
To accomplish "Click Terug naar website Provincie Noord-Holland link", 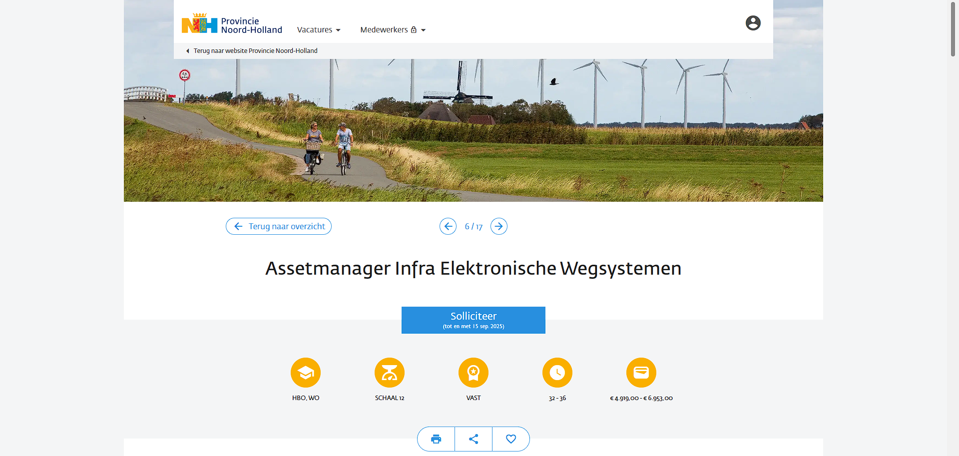I will coord(255,51).
